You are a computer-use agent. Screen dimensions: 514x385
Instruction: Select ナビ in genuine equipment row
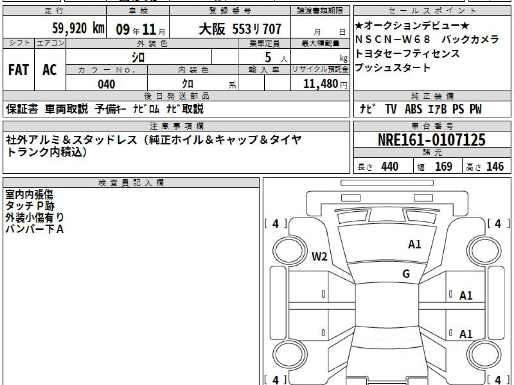click(367, 109)
